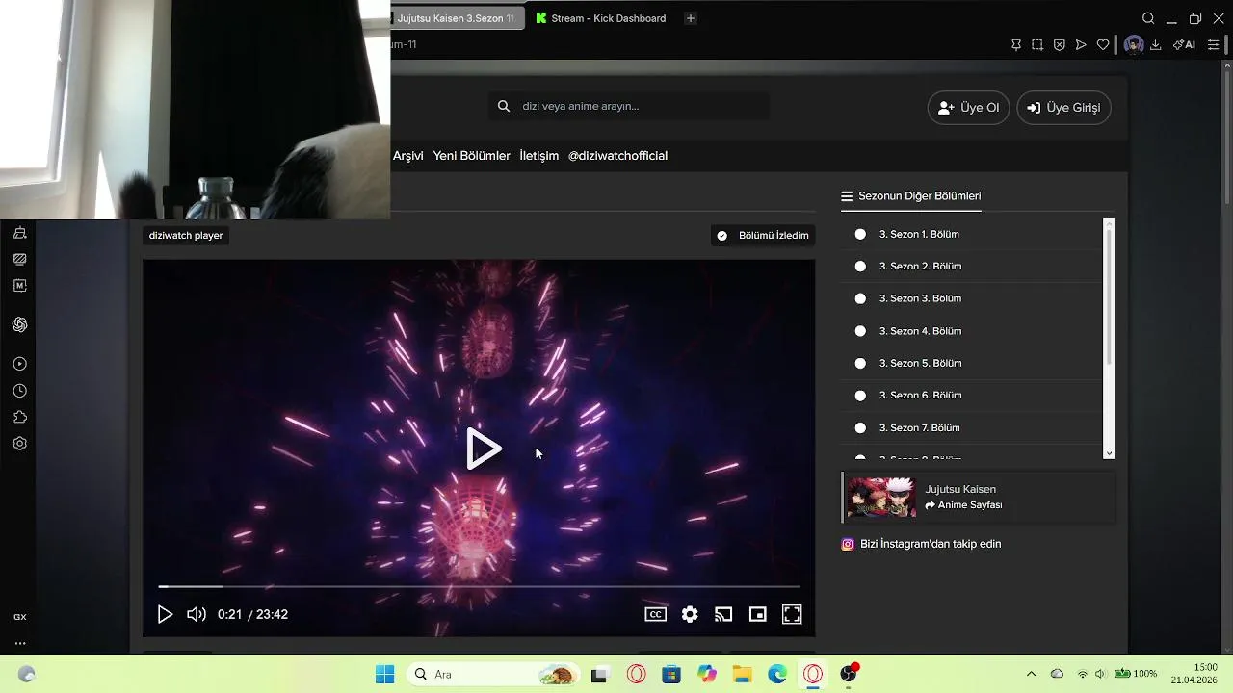1233x693 pixels.
Task: Click the Sezonun Diğer Bölümleri list icon
Action: pos(847,196)
